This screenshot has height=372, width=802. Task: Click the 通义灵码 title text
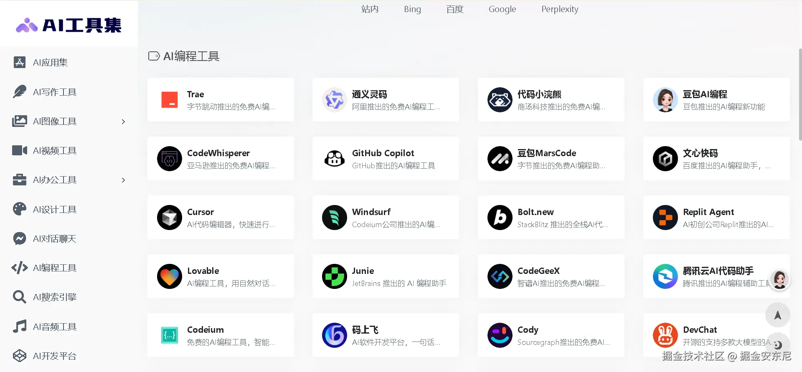[370, 94]
